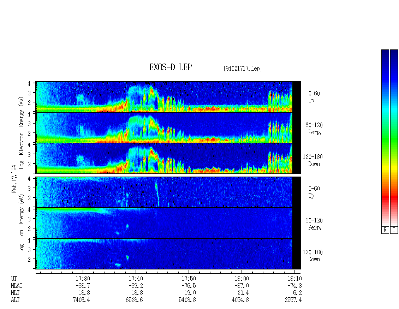Click the ALT value 7406.4

pyautogui.click(x=82, y=300)
